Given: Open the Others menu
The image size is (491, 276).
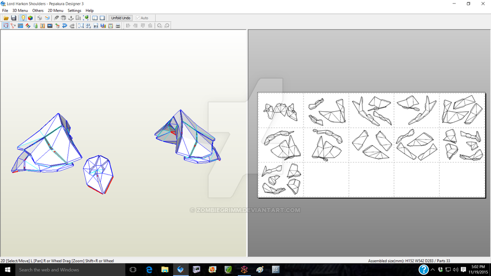Looking at the screenshot, I should coord(38,11).
